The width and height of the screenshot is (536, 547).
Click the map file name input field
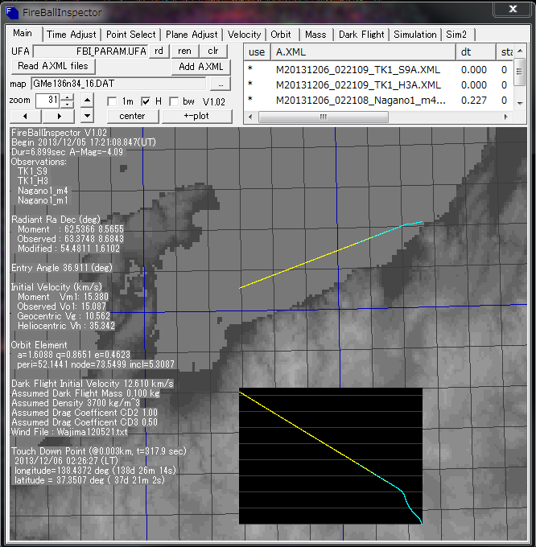118,84
